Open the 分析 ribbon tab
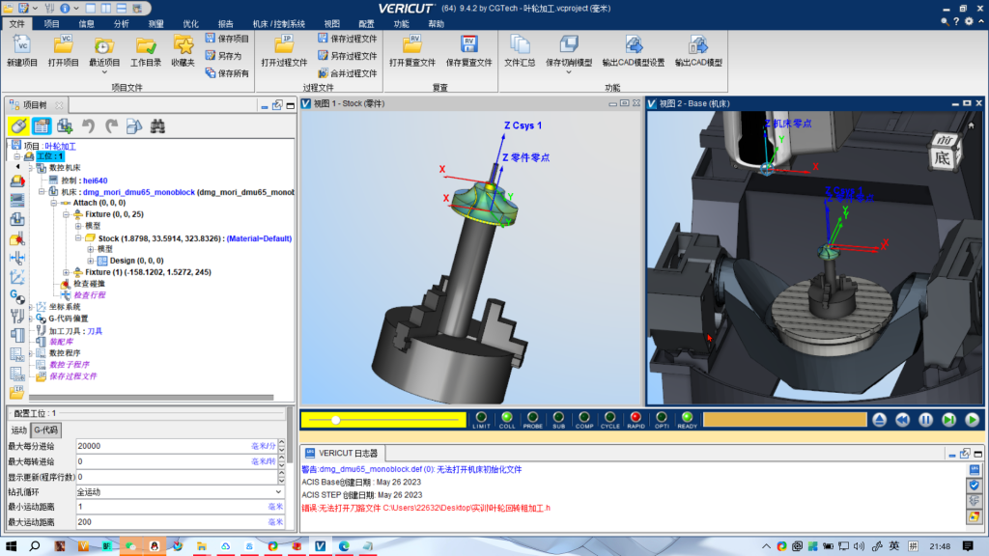This screenshot has width=989, height=556. [121, 24]
